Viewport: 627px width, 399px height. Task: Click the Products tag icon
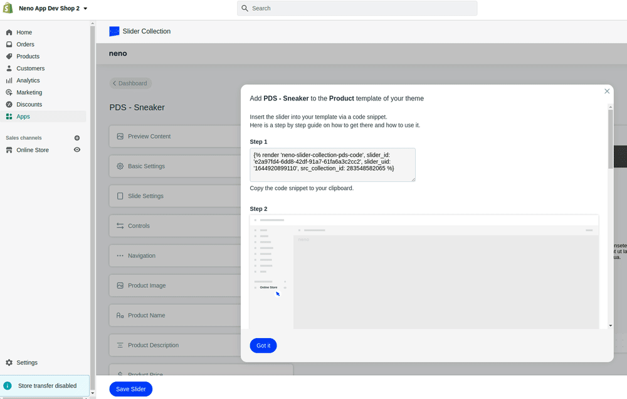point(9,56)
